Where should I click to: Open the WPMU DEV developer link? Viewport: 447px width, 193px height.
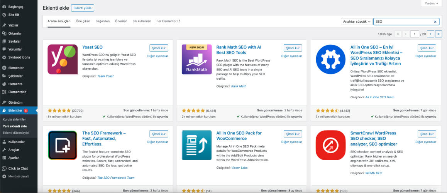coord(374,173)
